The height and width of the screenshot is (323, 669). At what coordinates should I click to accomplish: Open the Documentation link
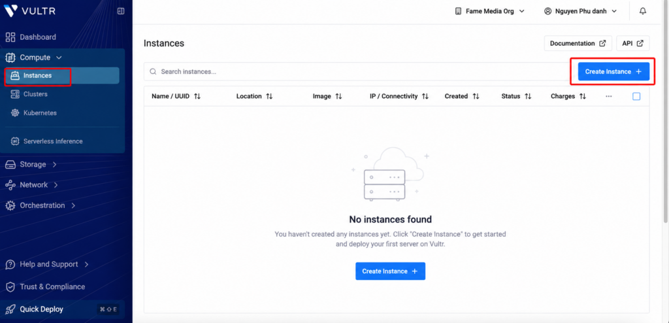pos(578,43)
